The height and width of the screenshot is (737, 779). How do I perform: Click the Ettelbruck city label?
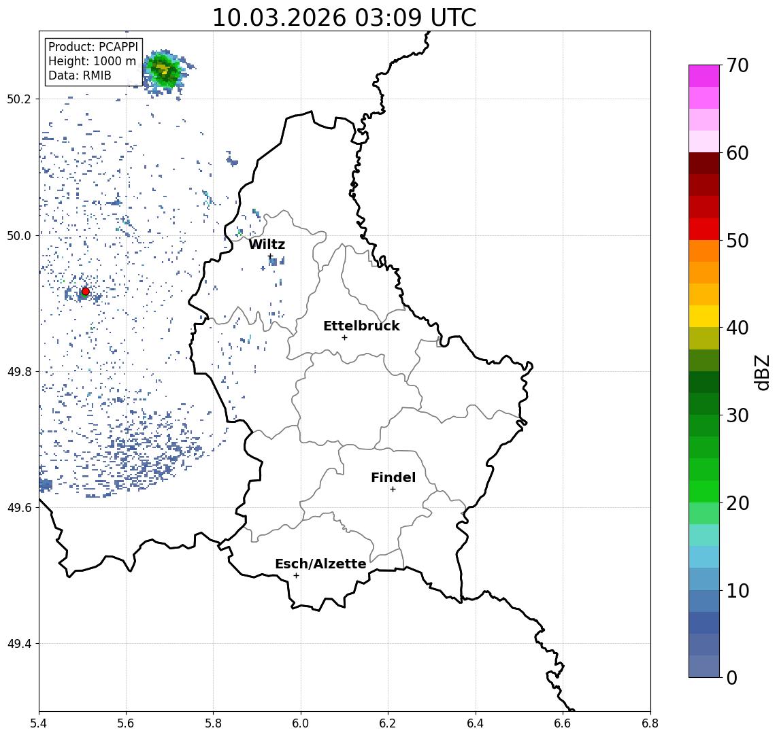click(x=361, y=326)
